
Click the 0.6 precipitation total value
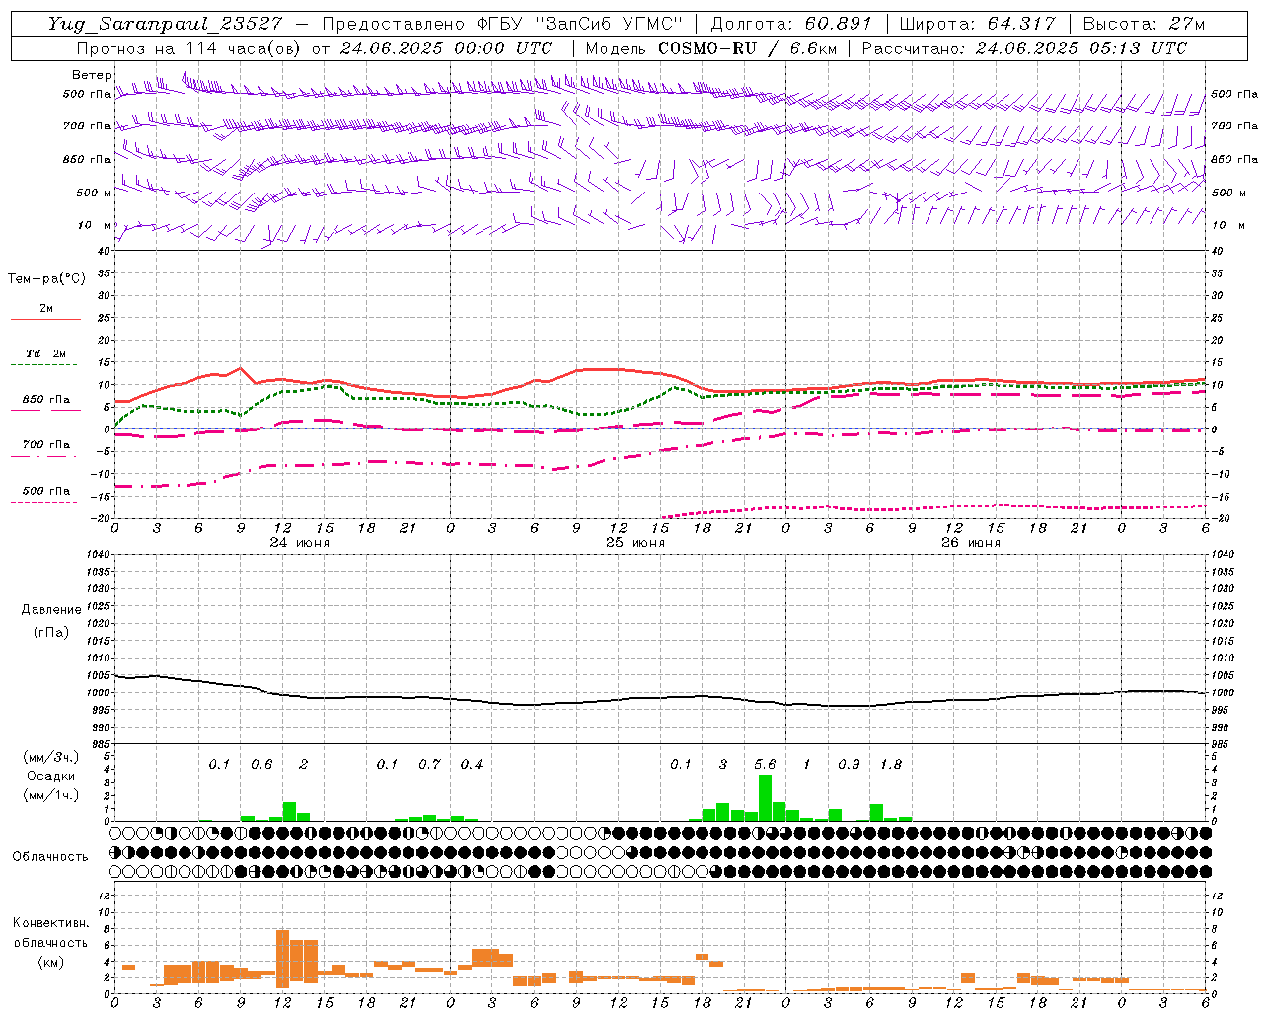pos(261,764)
